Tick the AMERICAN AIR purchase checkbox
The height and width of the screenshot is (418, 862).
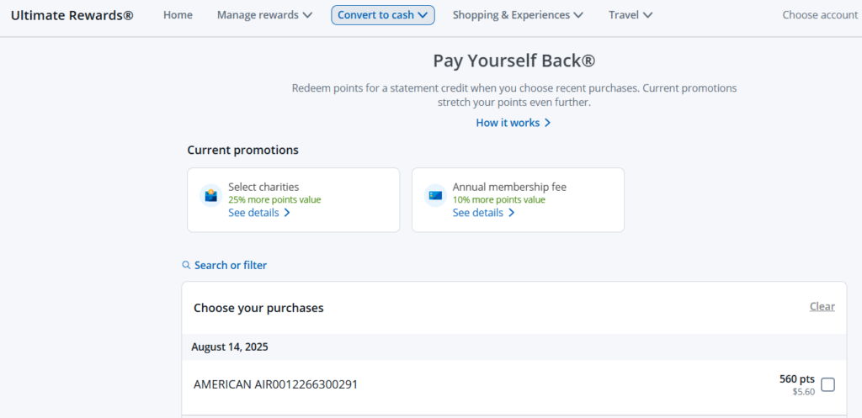(827, 384)
